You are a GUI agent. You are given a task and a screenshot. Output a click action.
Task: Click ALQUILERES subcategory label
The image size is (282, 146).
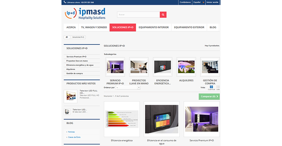[186, 81]
